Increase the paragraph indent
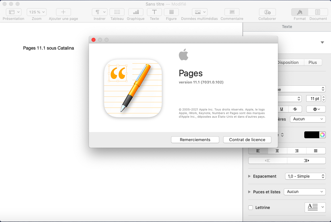Viewport: 331px width, 222px height. pos(306,160)
